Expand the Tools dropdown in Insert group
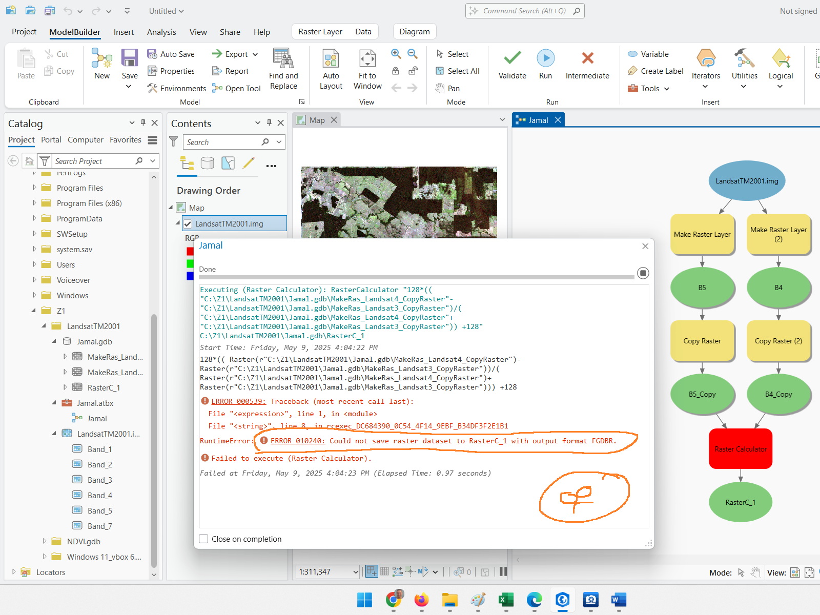This screenshot has width=820, height=615. tap(666, 88)
